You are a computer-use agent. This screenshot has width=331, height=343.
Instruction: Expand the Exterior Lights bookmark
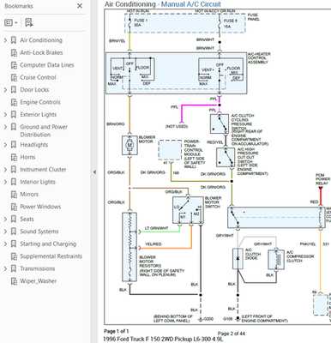5,115
